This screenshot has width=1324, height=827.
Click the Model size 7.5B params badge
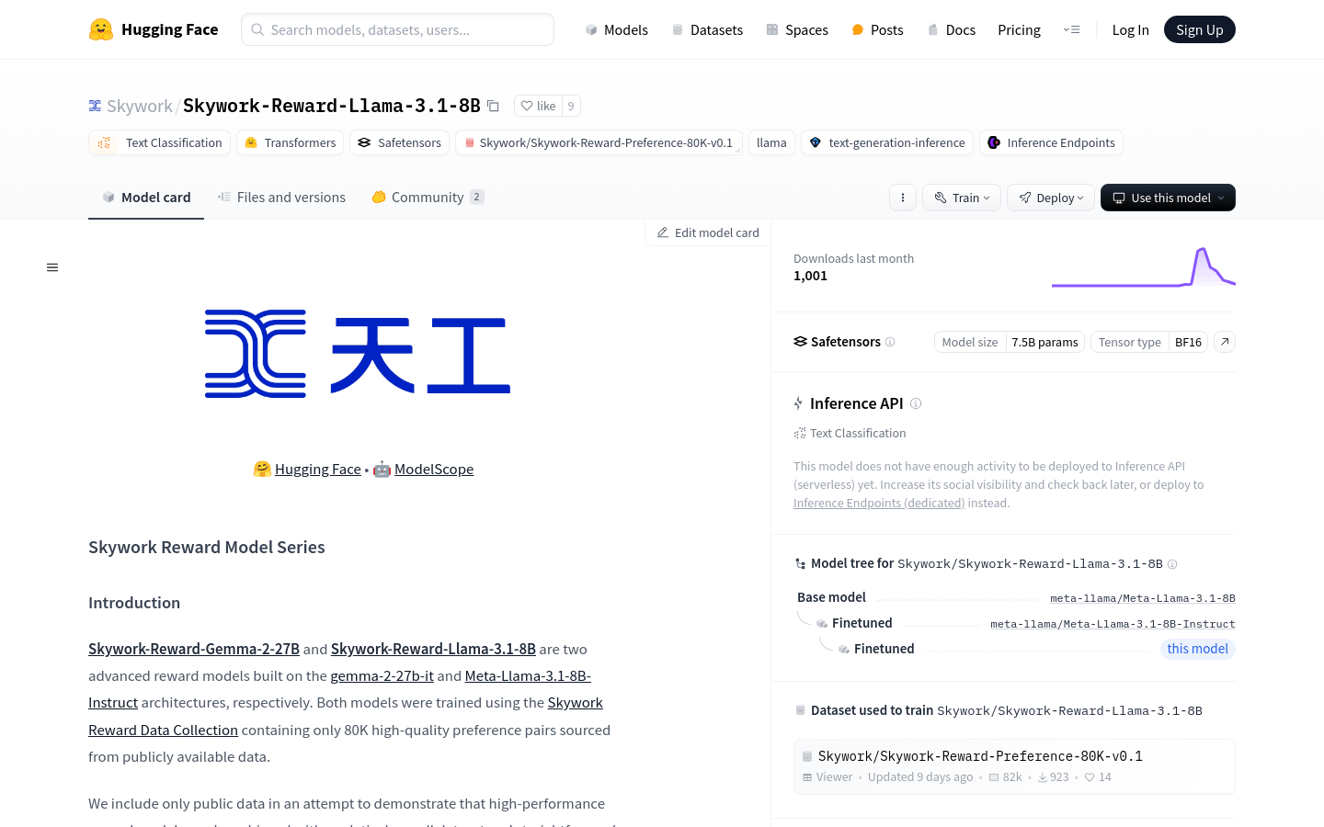click(1010, 342)
